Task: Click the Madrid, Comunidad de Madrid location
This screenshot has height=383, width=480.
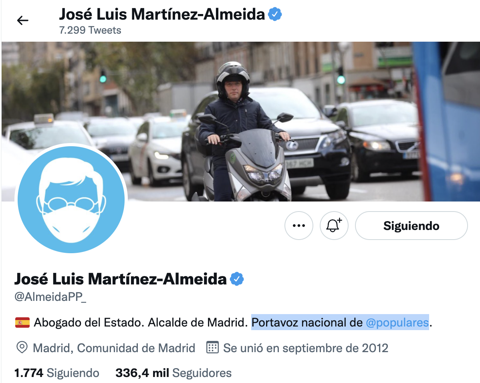Action: point(114,348)
